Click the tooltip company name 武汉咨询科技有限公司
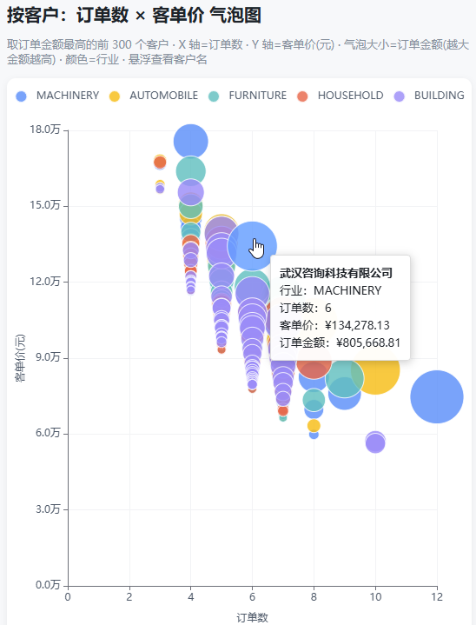The width and height of the screenshot is (476, 625). [336, 273]
